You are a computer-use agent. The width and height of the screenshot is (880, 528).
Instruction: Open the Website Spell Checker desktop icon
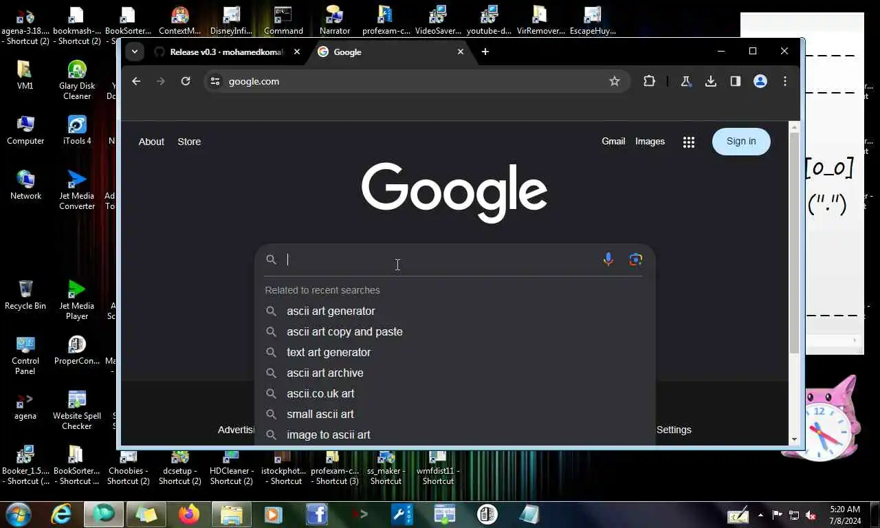(77, 410)
